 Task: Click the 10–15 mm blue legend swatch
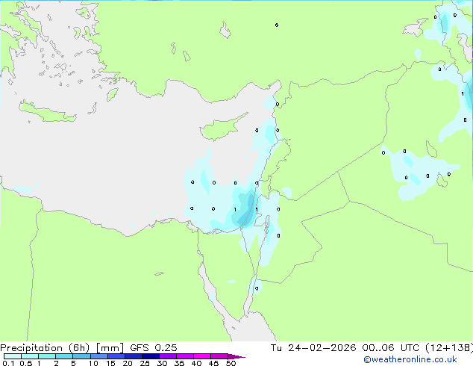[98, 356]
